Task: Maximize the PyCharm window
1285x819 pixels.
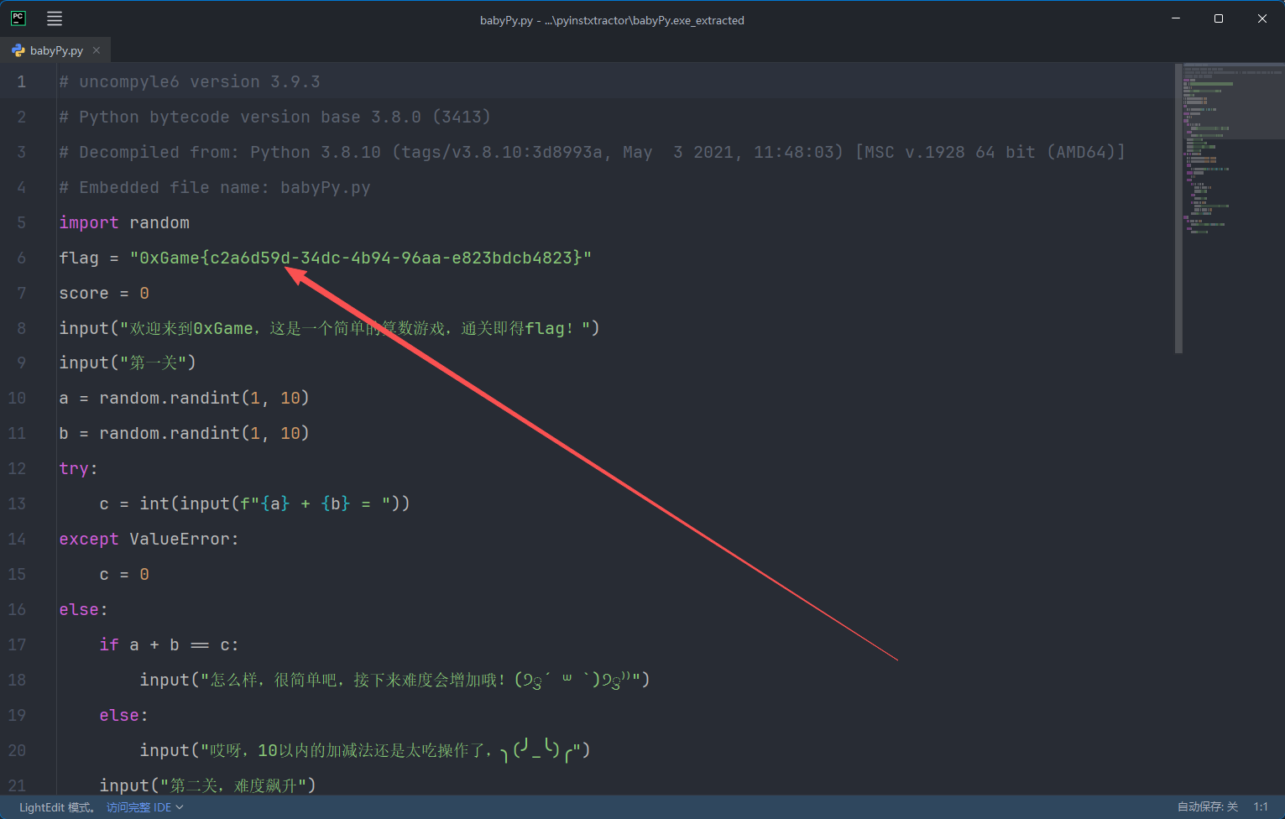Action: point(1219,18)
